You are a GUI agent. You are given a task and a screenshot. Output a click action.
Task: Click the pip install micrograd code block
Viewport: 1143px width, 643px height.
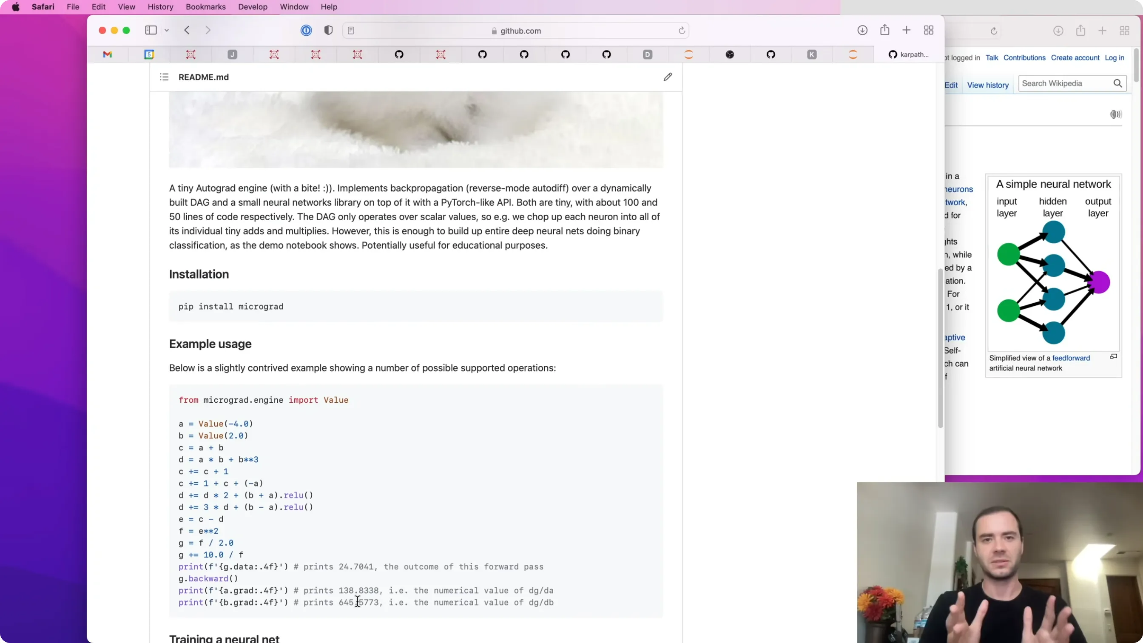click(x=416, y=307)
